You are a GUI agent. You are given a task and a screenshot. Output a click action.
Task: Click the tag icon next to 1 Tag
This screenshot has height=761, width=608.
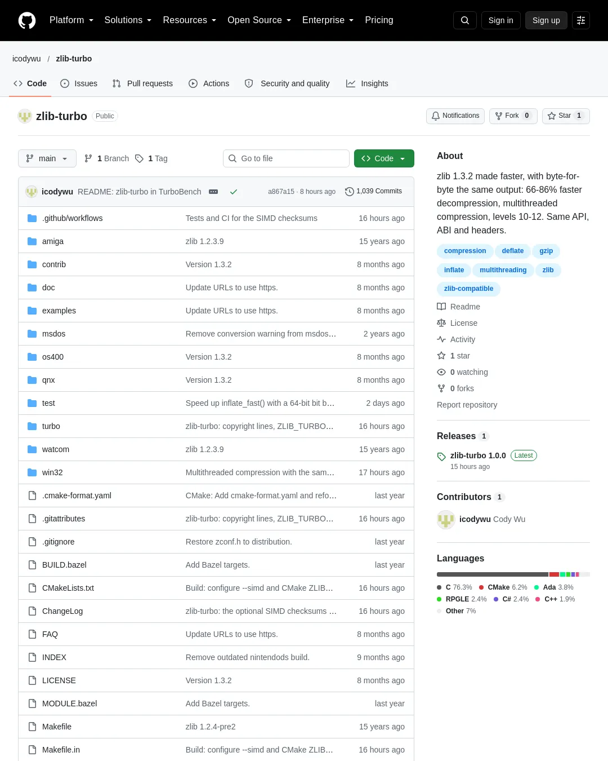140,158
